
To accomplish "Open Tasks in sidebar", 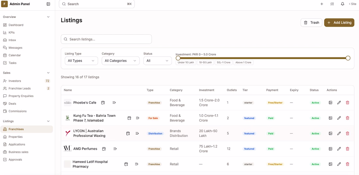I will [26, 63].
